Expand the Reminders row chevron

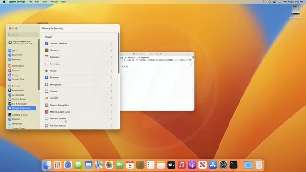point(111,64)
